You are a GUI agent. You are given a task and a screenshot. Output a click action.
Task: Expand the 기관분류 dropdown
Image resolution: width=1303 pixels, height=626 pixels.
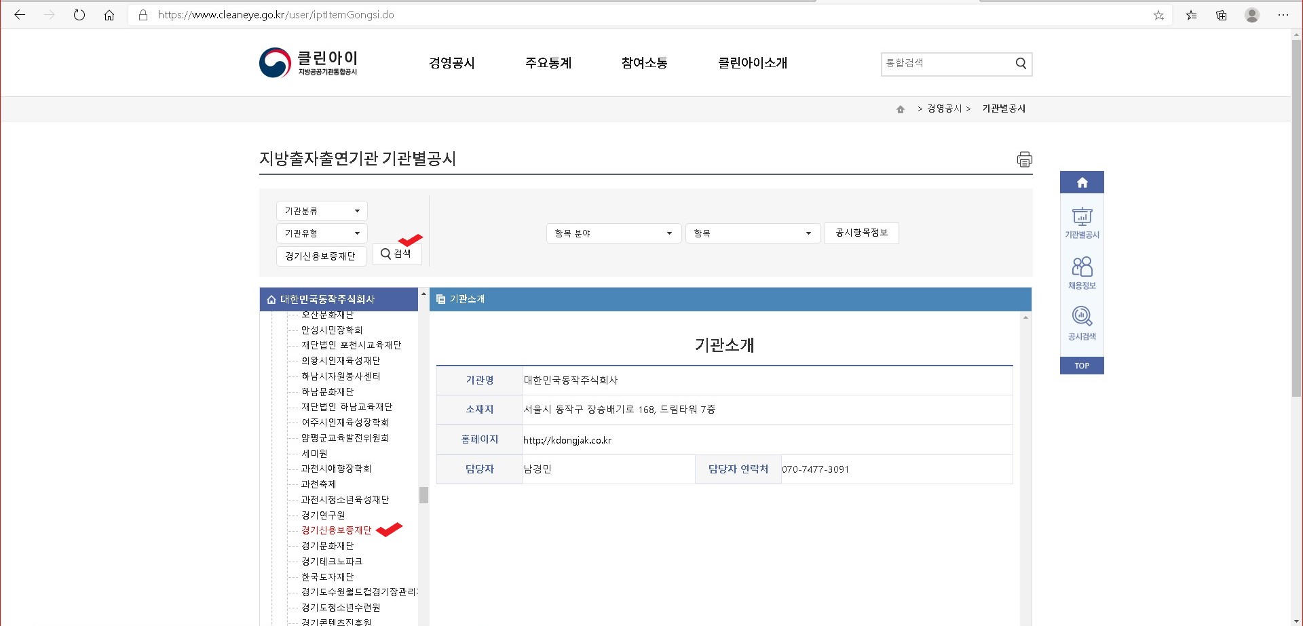(x=322, y=211)
